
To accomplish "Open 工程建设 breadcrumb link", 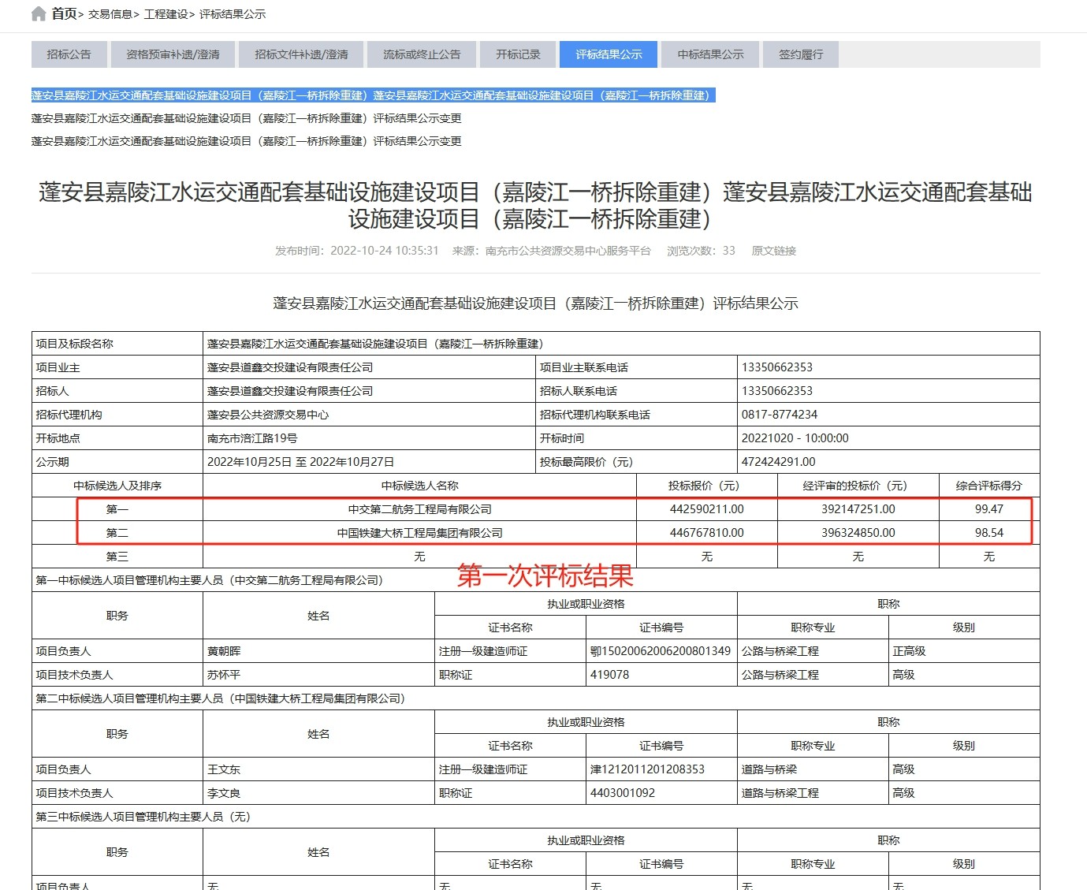I will tap(166, 14).
